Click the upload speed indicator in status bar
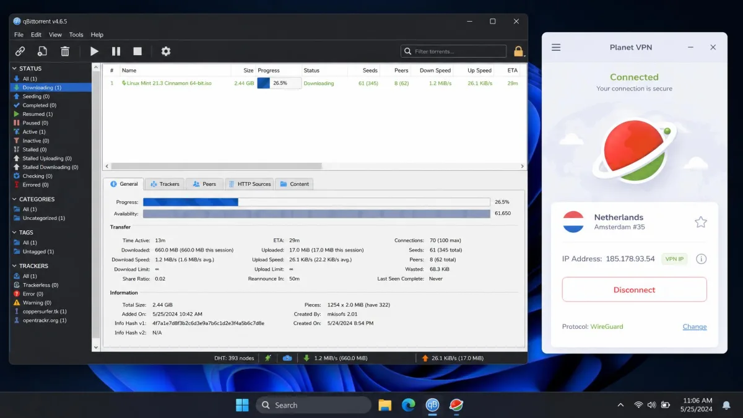This screenshot has height=418, width=743. tap(451, 358)
